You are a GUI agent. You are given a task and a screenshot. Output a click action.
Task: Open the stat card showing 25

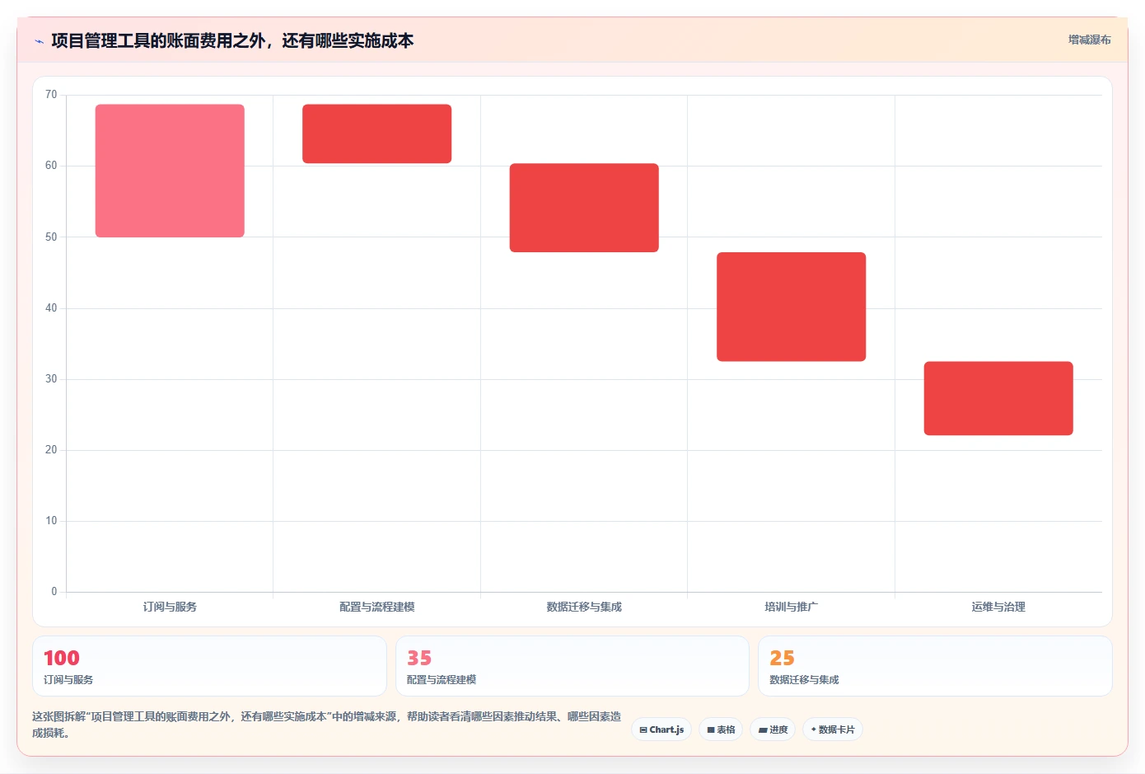935,666
